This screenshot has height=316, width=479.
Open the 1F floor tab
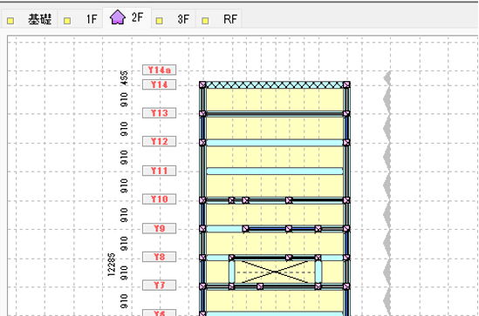(x=80, y=19)
